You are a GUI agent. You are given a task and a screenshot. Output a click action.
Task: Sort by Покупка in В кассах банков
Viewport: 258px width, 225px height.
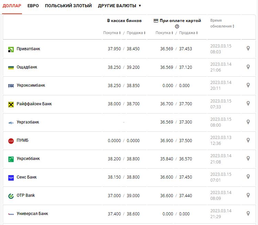click(112, 33)
